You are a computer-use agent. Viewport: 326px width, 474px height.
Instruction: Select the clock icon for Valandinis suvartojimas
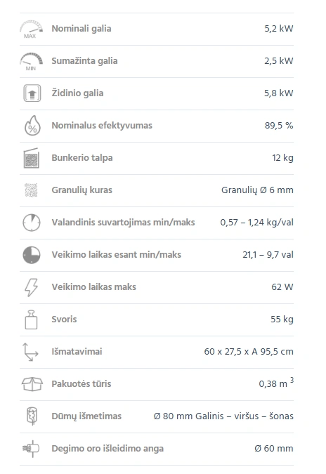[x=32, y=223]
